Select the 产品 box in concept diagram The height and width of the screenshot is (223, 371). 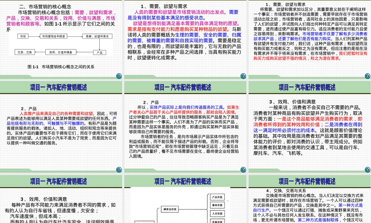pyautogui.click(x=99, y=52)
